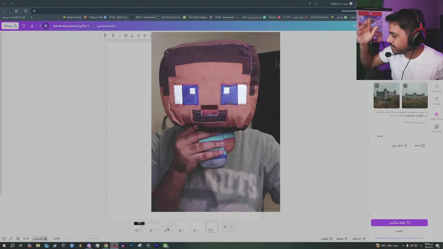This screenshot has width=443, height=249.
Task: Open taskbar search magnifier
Action: (x=12, y=246)
